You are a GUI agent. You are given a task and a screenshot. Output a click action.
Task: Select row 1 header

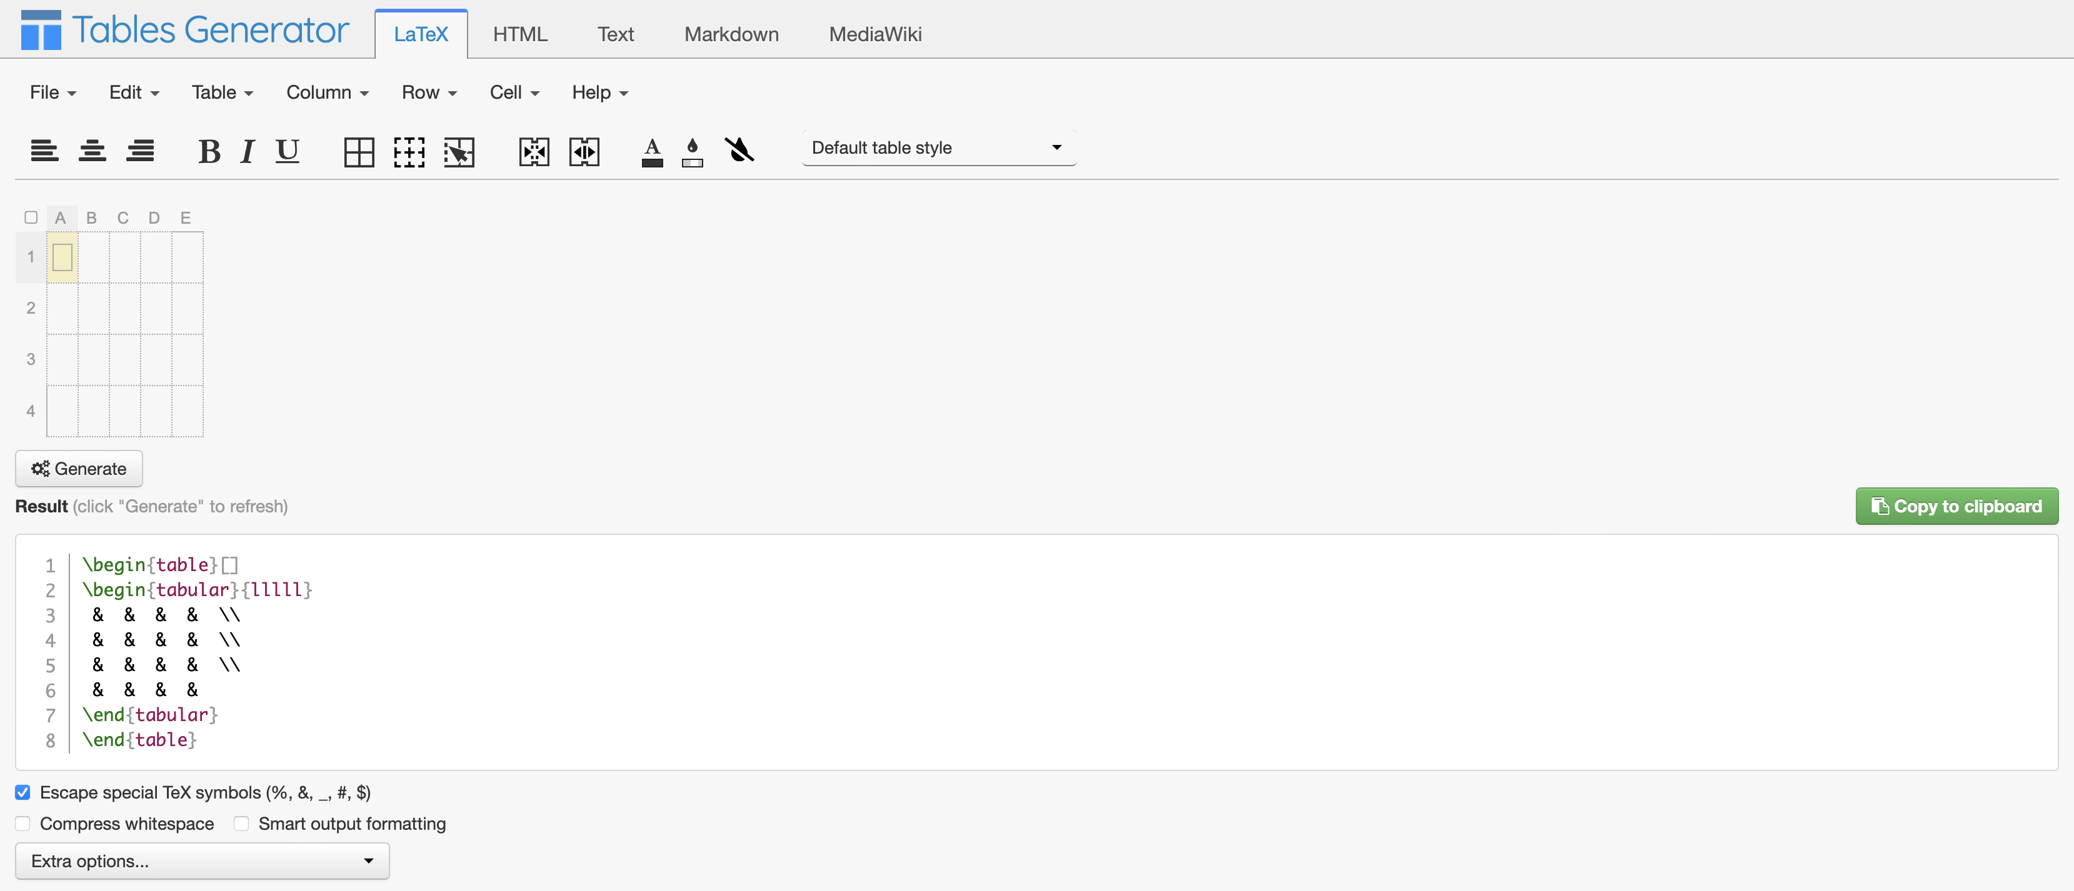(31, 257)
